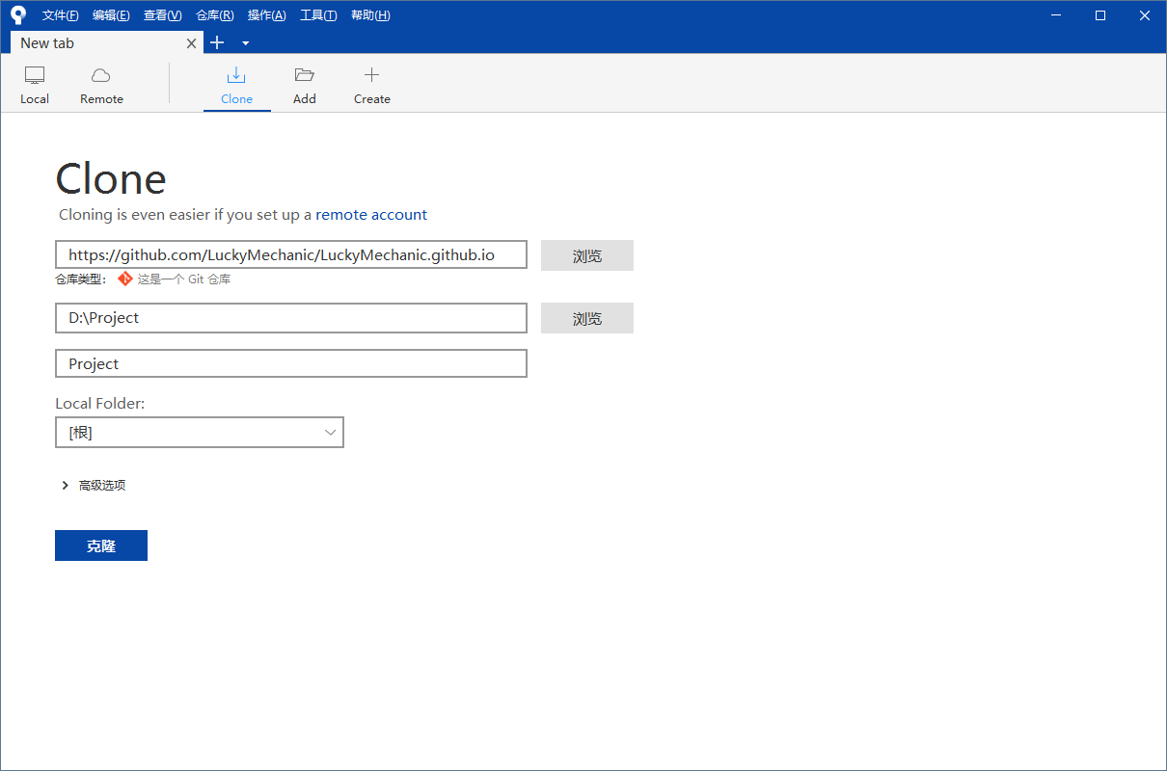Open the tab list dropdown arrow
This screenshot has width=1167, height=771.
(245, 43)
